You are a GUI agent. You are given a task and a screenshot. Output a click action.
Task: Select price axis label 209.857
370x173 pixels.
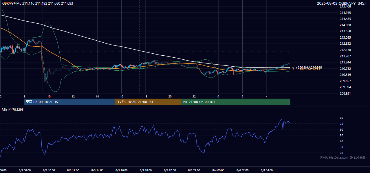345,81
